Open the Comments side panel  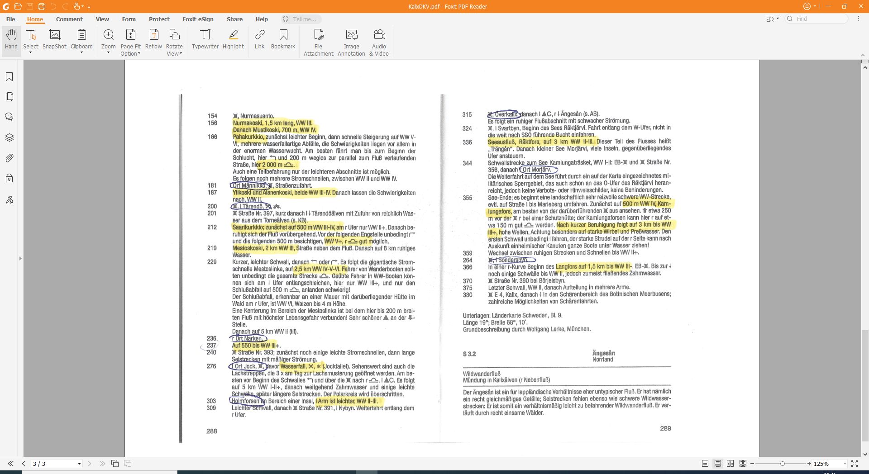[9, 117]
